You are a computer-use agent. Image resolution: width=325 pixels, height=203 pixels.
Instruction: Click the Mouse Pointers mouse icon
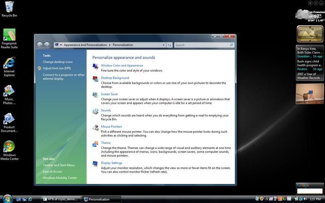95,127
